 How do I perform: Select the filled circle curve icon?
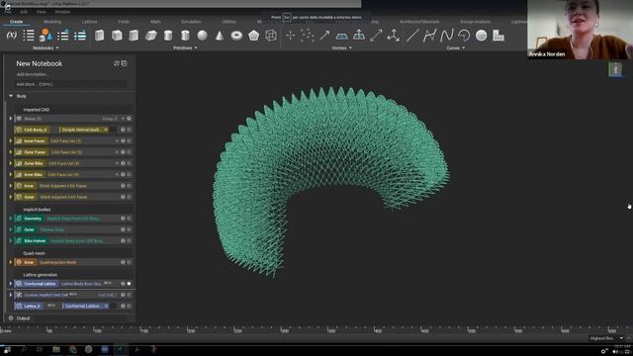click(x=482, y=36)
